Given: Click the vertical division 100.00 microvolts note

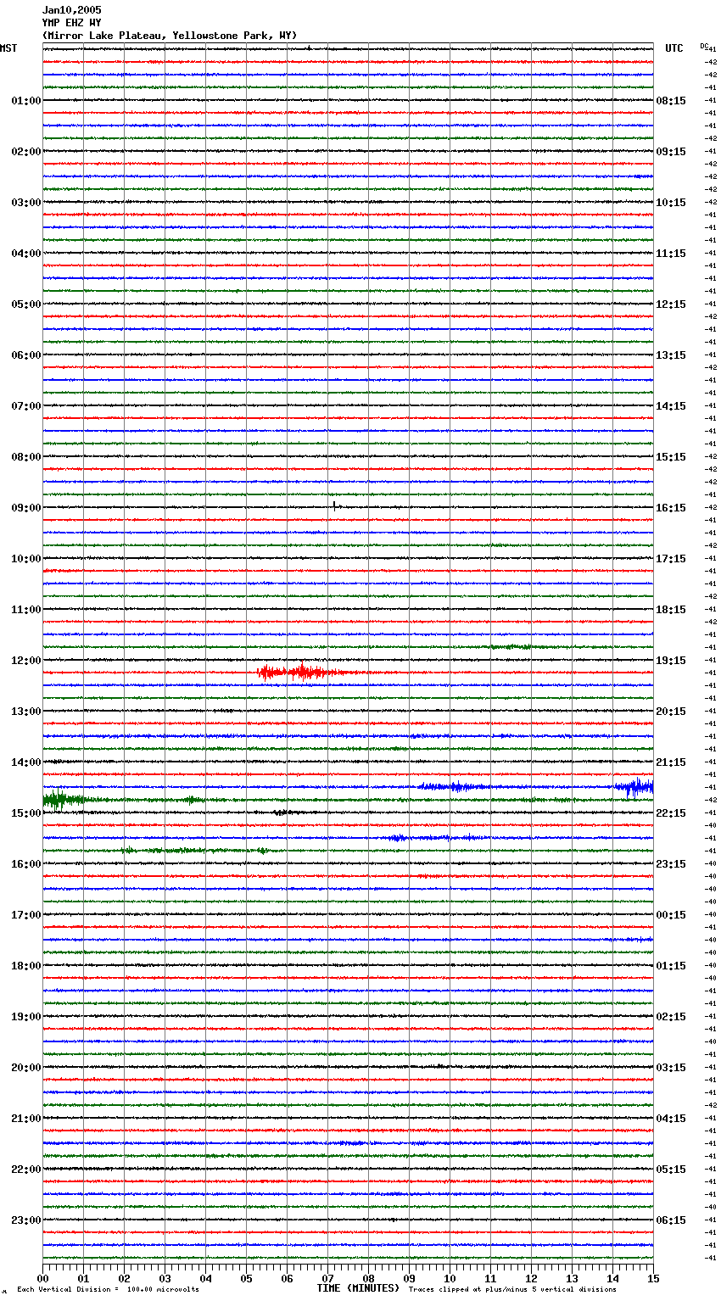Looking at the screenshot, I should point(108,1289).
